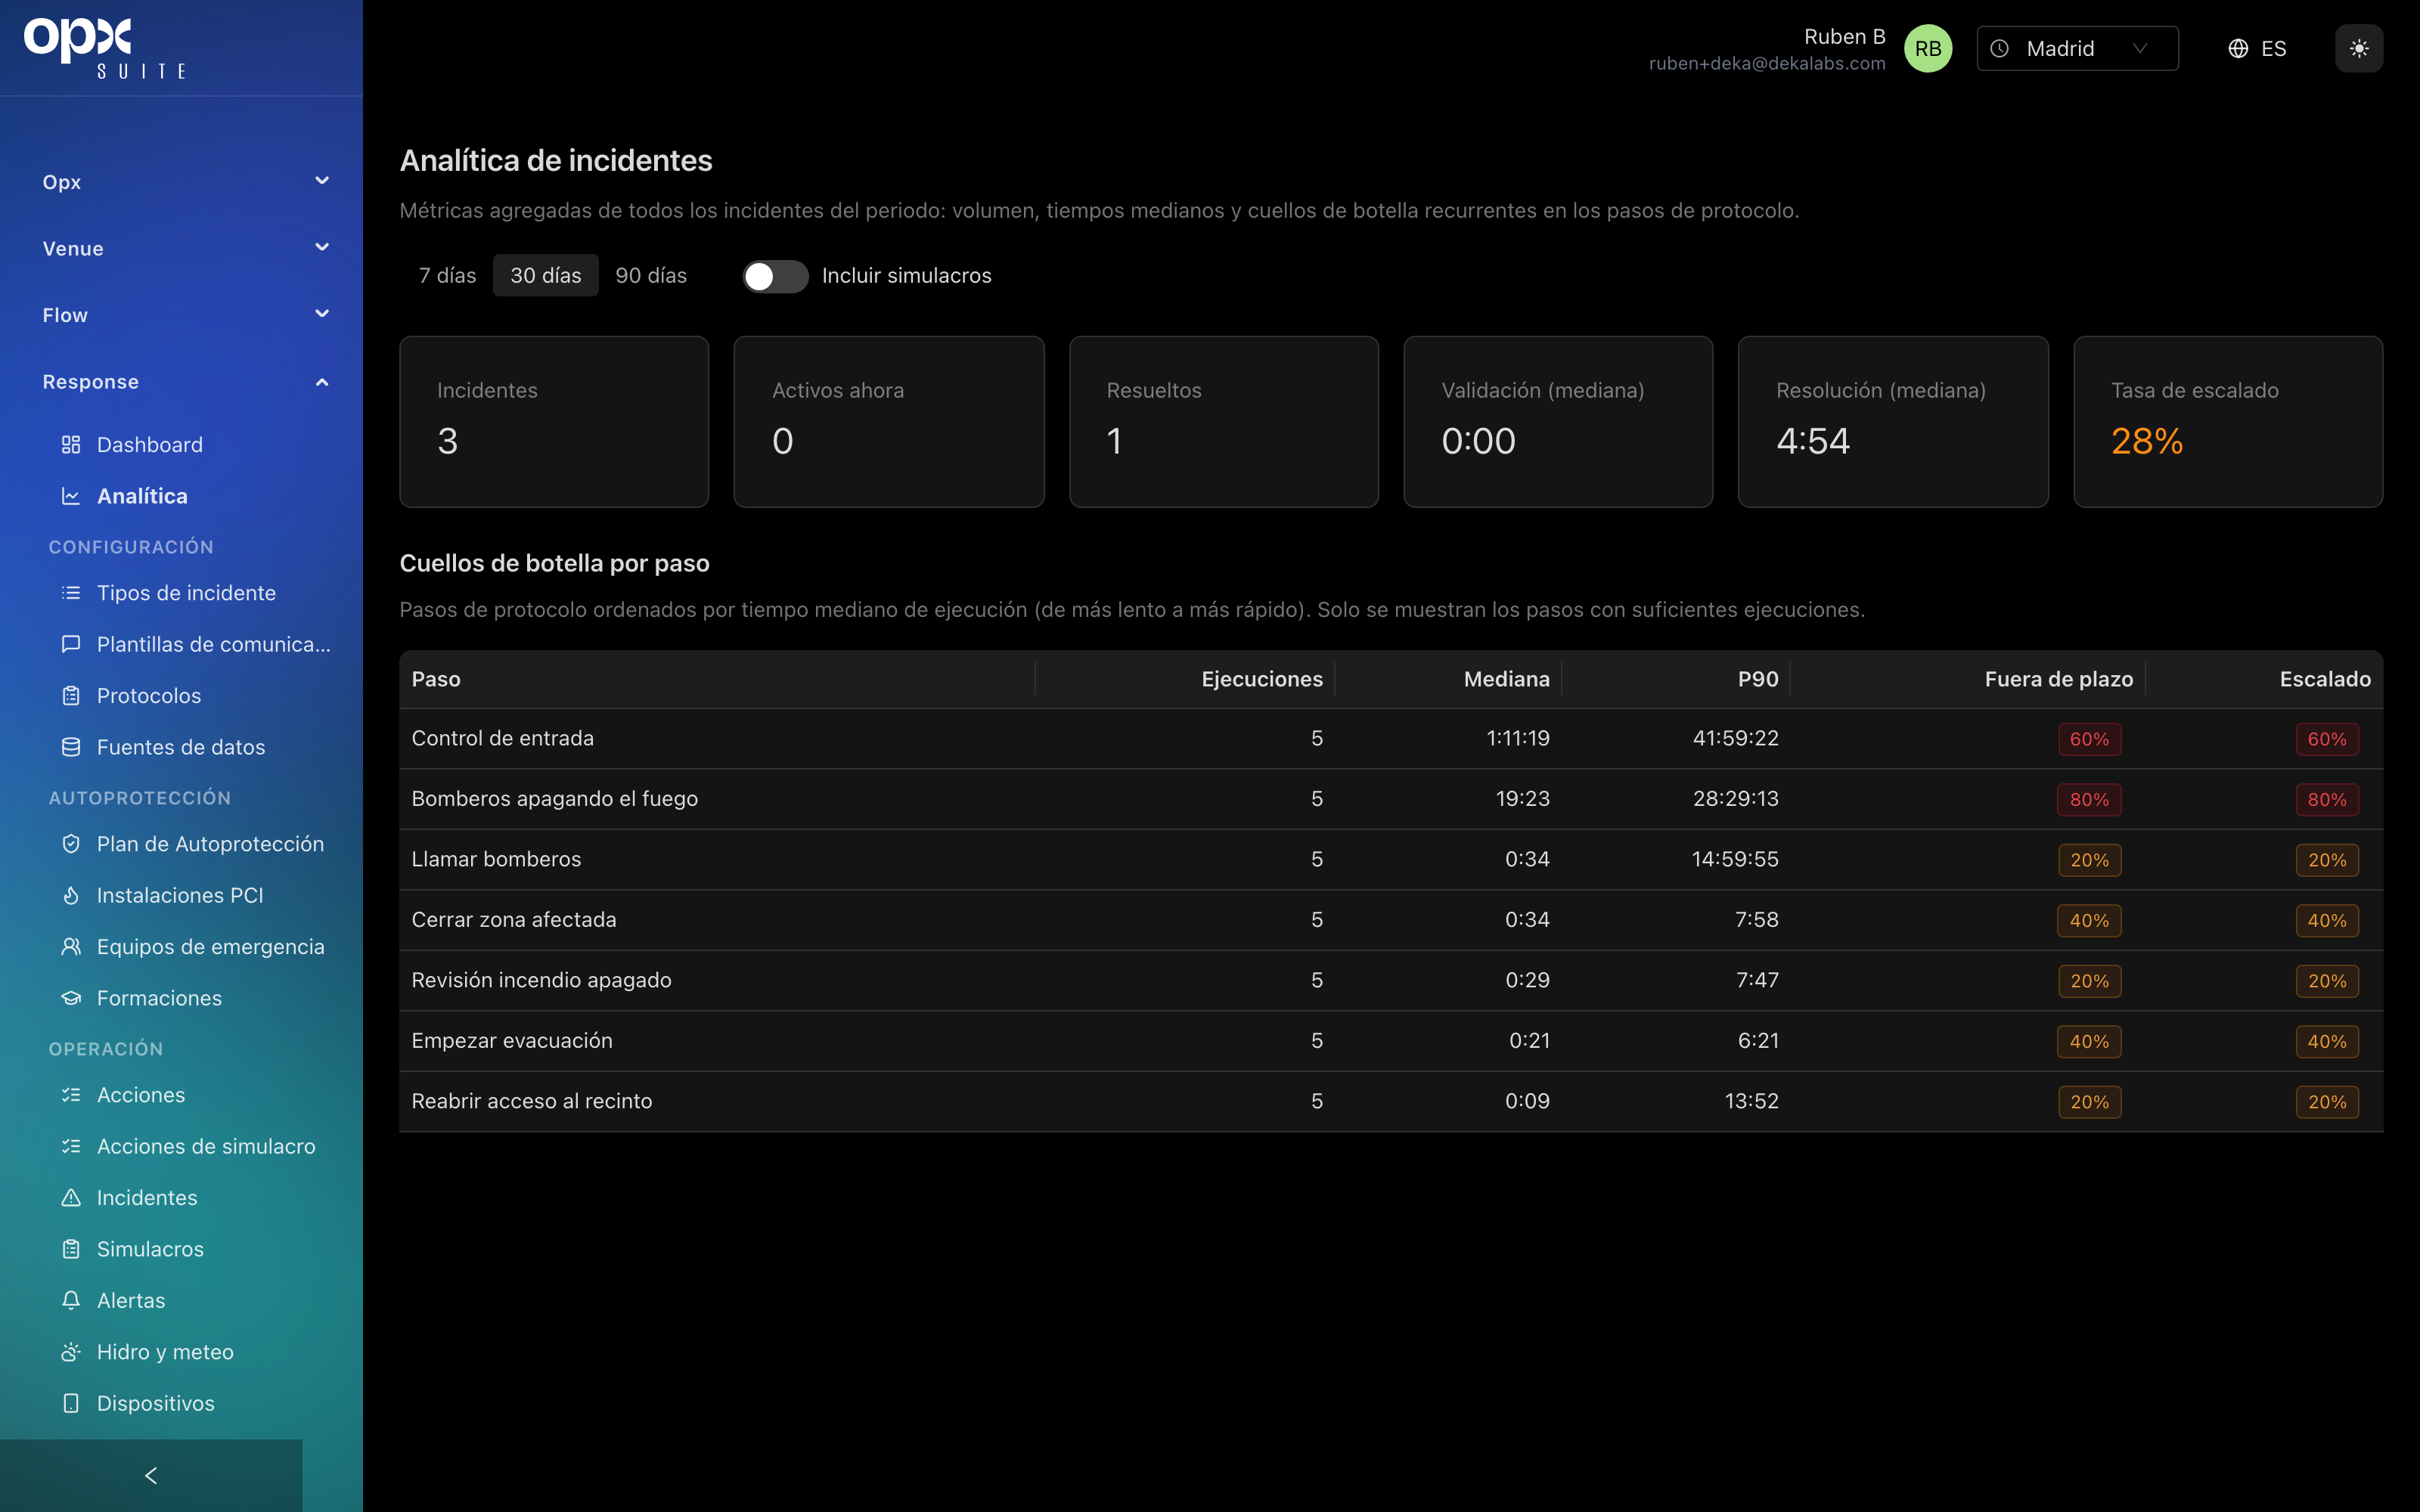Change language via ES button
2420x1512 pixels.
(2257, 48)
